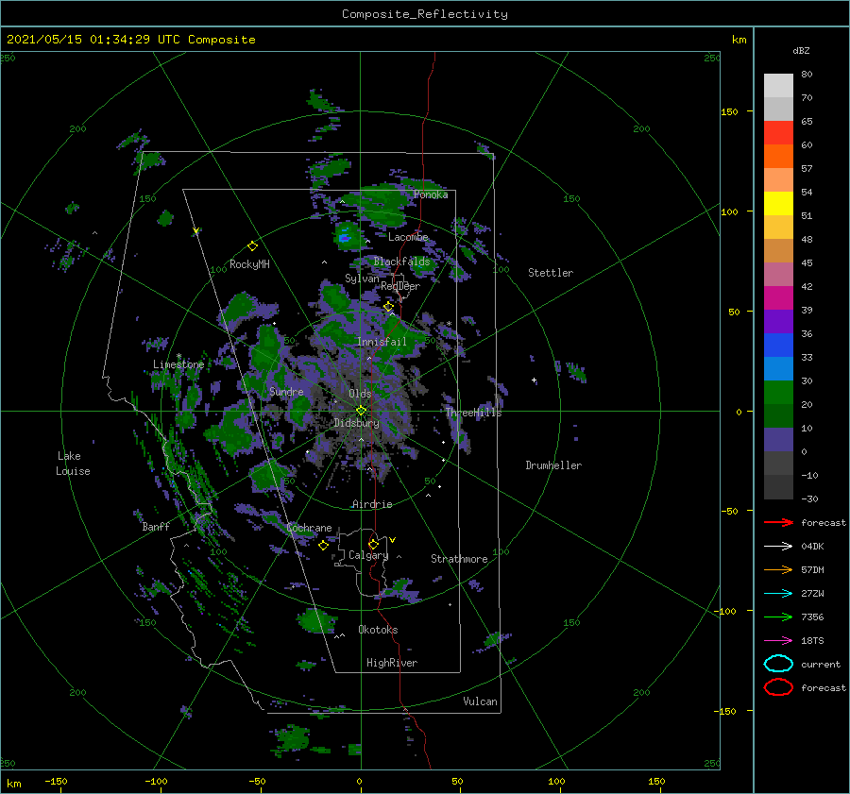Select the topmost light gray 80 dBZ swatch
850x794 pixels.
[778, 86]
